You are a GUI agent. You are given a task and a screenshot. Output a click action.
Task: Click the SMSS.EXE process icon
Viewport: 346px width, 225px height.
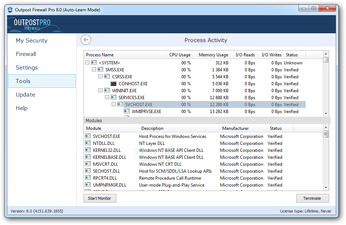(100, 70)
